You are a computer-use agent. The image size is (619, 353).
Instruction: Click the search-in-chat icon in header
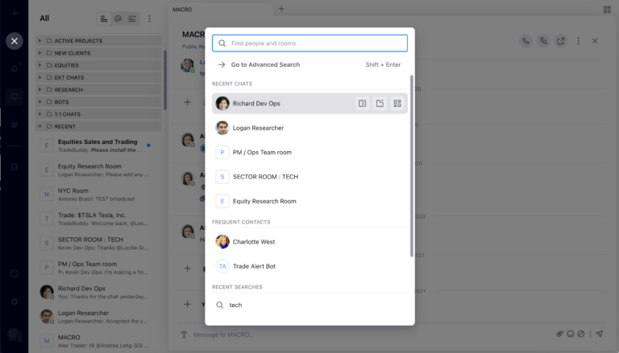point(543,41)
